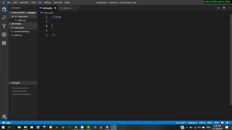Viewport: 232px width, 130px height.
Task: Open the Action Center notification icon
Action: (227, 127)
